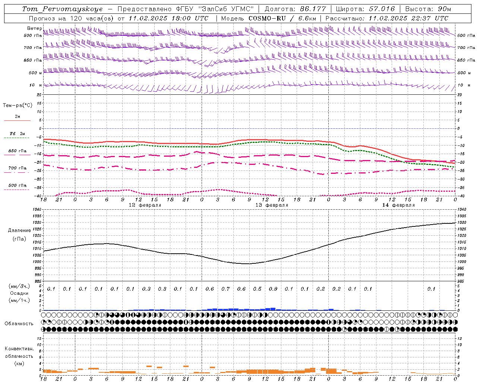Click the "Облачность" cloud cover label
Screen dimensions: 477x382
19,323
